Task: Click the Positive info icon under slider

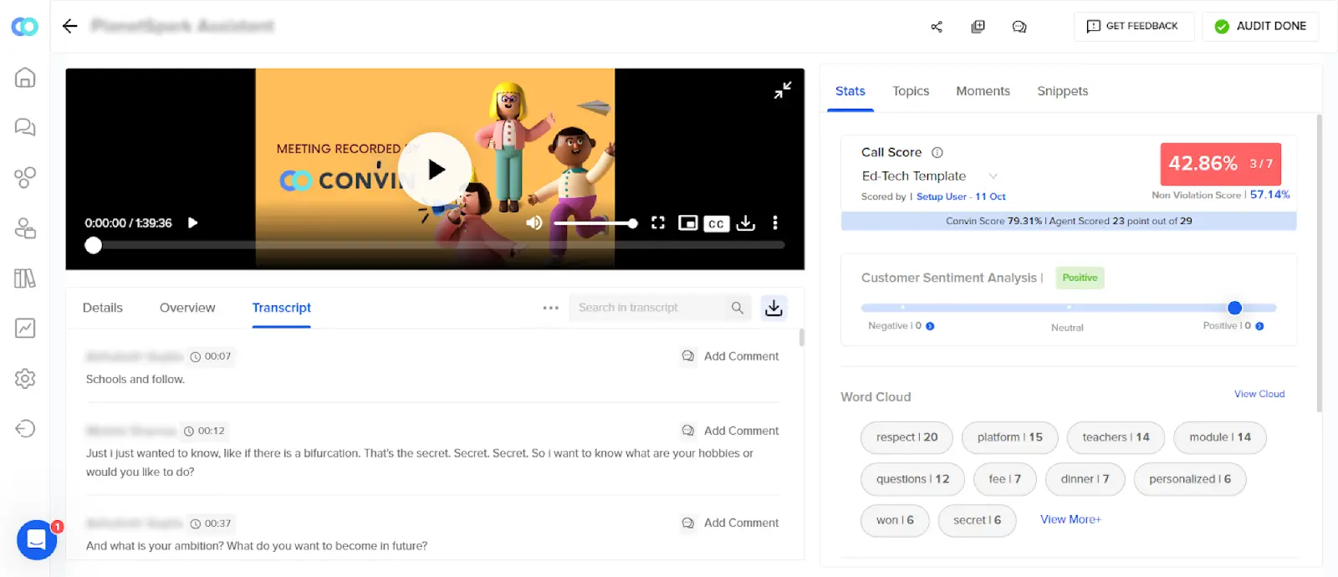Action: (1259, 326)
